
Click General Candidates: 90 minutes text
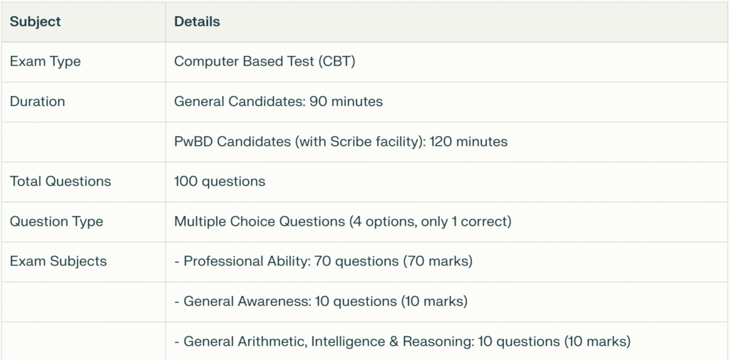(279, 101)
